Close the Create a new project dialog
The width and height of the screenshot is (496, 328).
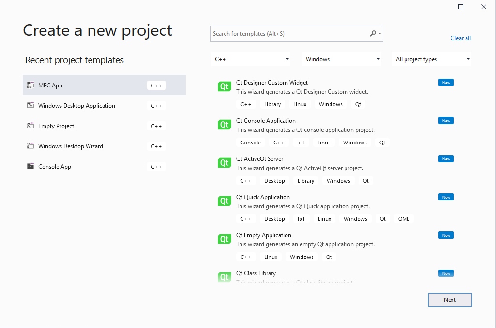click(x=484, y=7)
